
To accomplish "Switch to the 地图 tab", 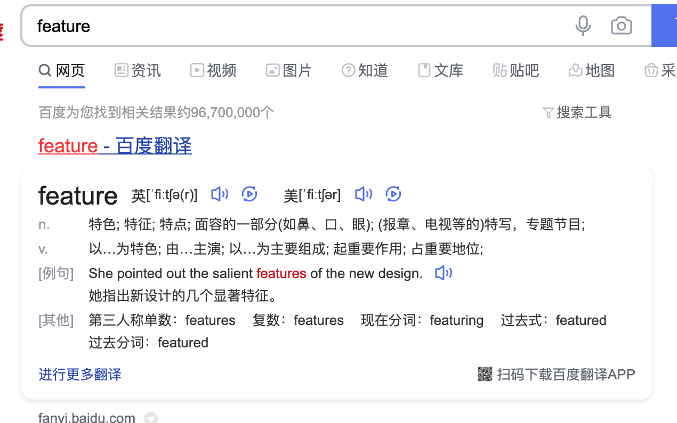I will pyautogui.click(x=592, y=70).
